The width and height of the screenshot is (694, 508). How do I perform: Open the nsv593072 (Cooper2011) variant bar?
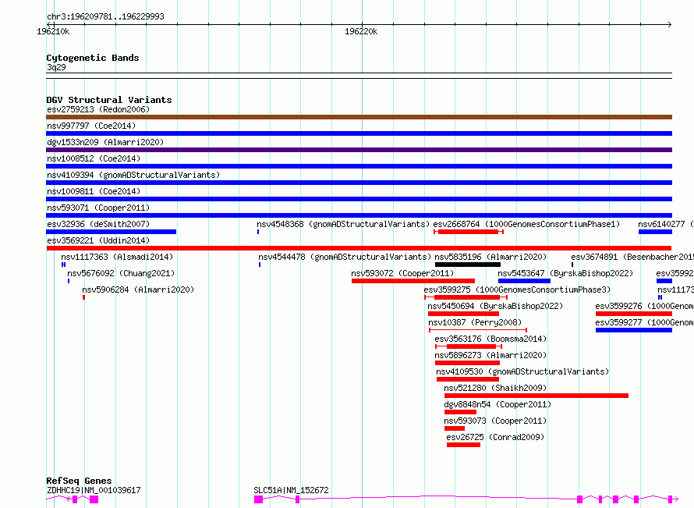(x=413, y=281)
